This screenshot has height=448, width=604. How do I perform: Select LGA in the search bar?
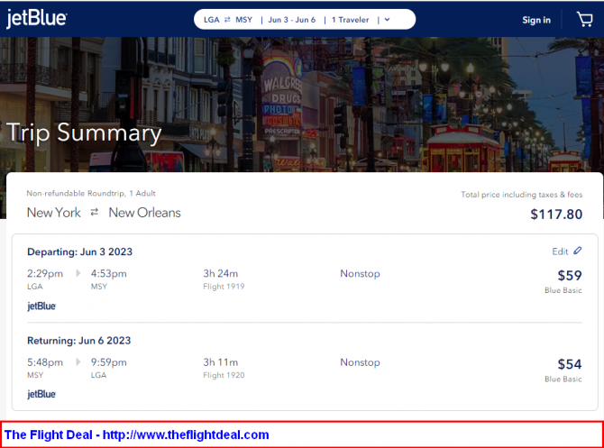coord(212,20)
